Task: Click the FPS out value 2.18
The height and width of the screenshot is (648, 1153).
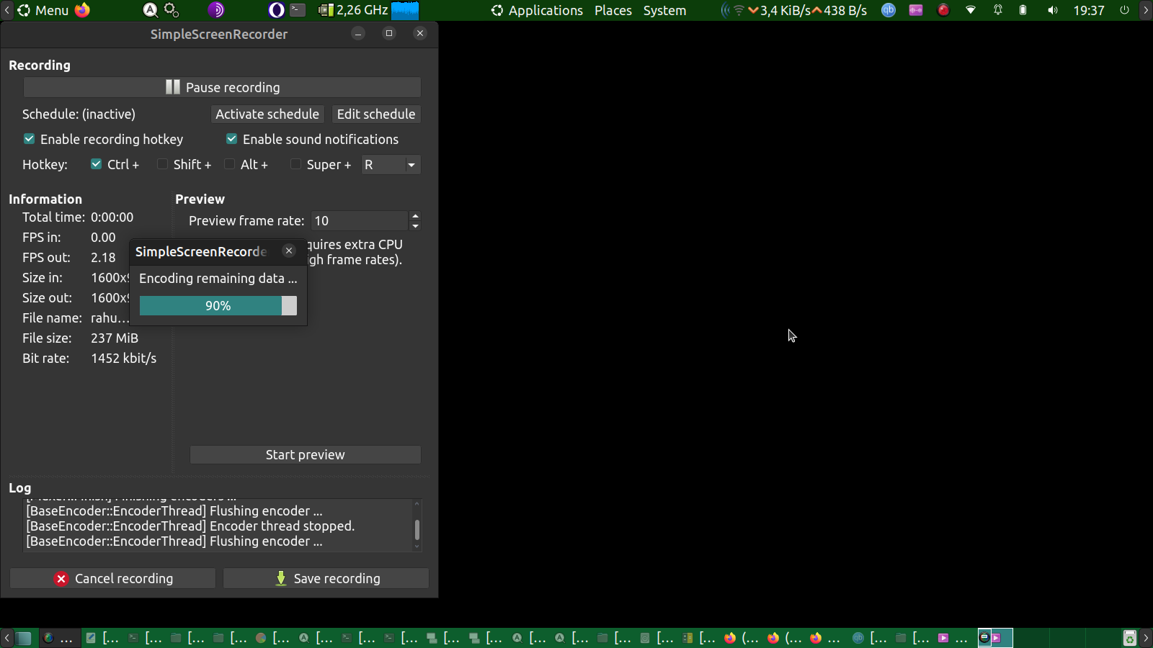Action: 103,257
